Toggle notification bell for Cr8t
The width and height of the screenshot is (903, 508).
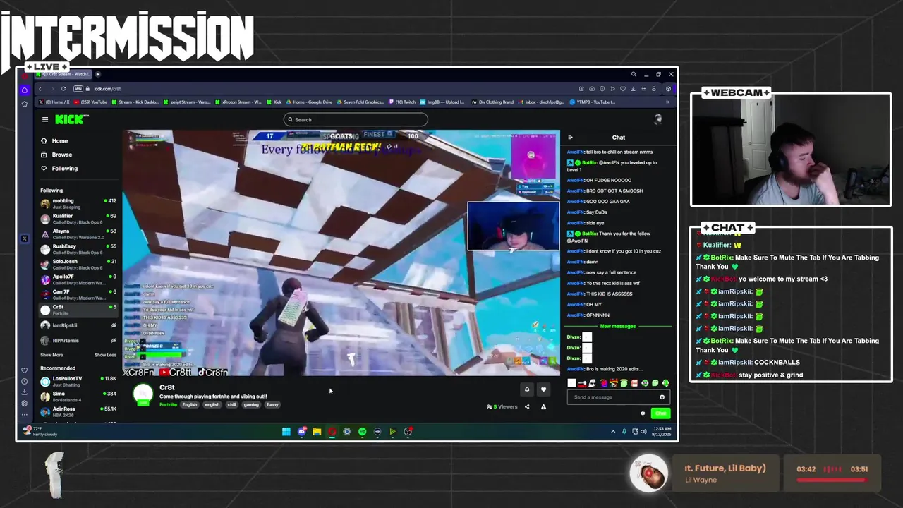click(526, 389)
